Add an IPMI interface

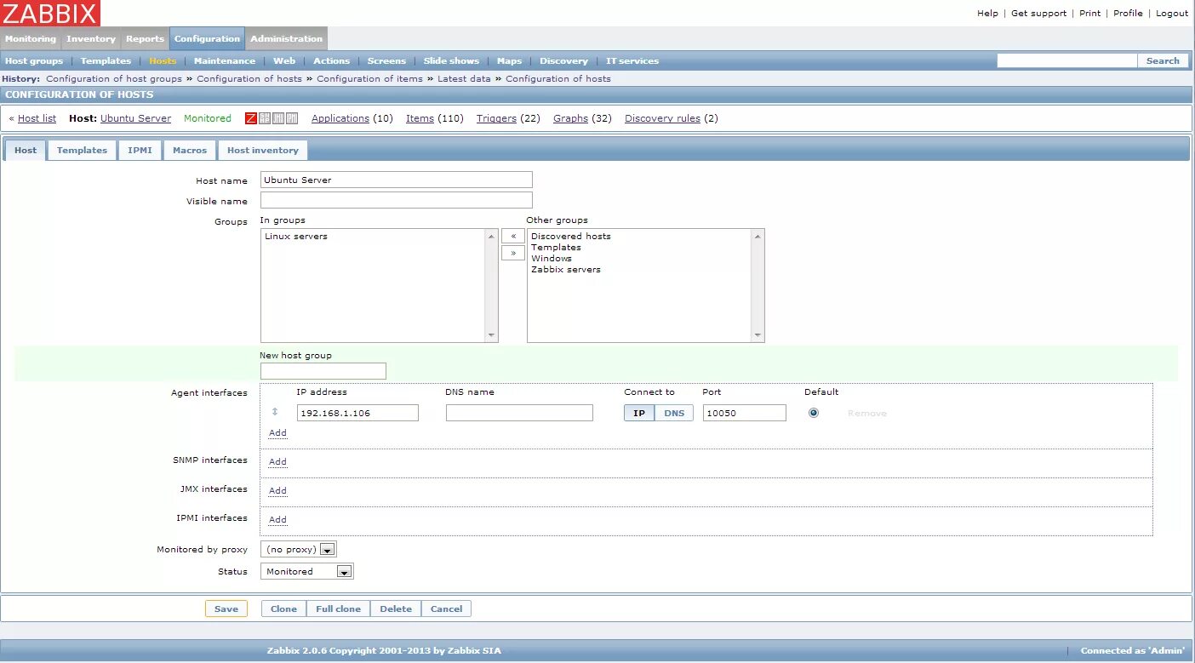[x=277, y=520]
